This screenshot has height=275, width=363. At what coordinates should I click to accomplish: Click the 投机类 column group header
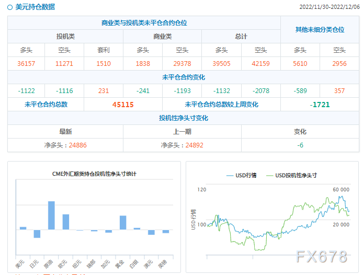(x=65, y=37)
